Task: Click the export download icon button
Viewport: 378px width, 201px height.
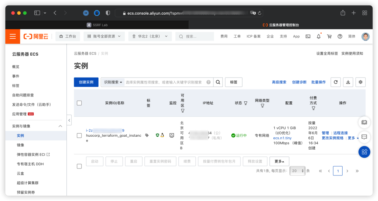Action: point(348,82)
